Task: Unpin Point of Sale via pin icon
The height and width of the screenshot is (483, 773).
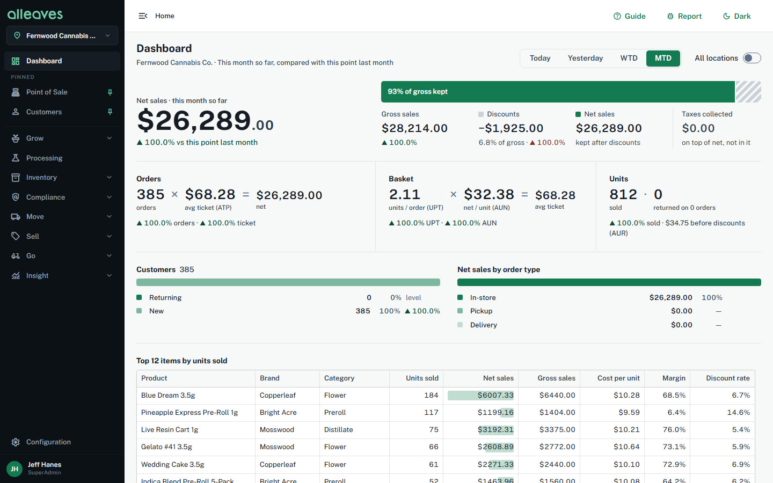Action: click(x=110, y=92)
